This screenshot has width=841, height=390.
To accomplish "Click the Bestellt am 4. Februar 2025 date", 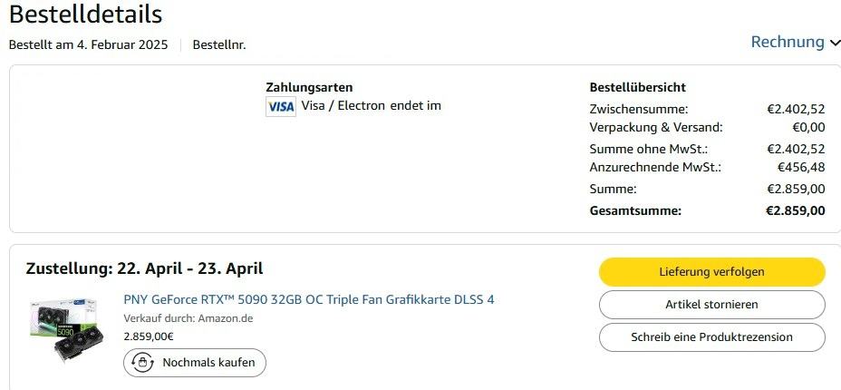I will coord(88,45).
